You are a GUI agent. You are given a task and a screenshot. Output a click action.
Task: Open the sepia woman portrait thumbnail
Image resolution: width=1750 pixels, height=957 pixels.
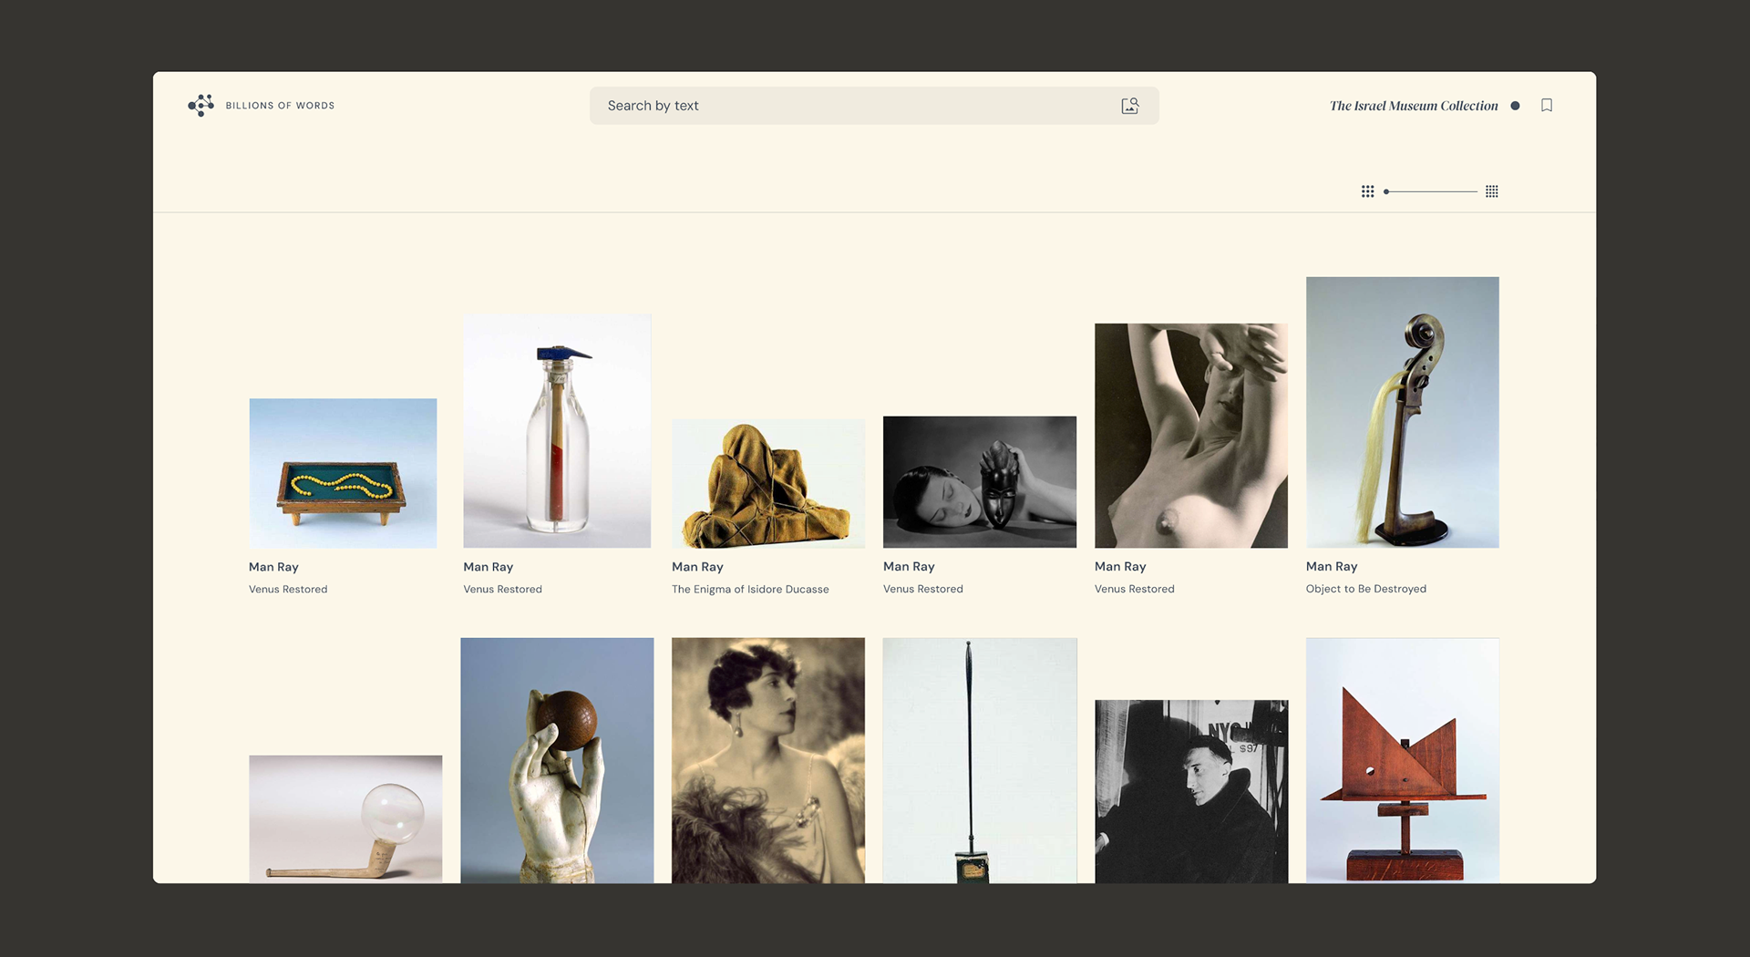pyautogui.click(x=768, y=760)
